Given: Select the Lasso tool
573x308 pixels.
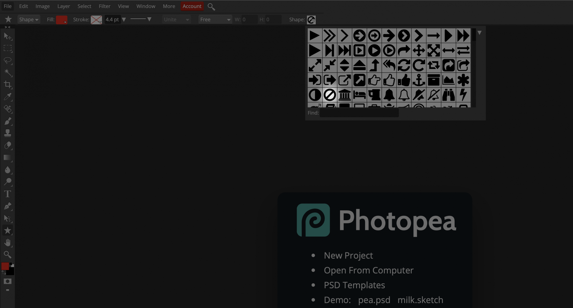Looking at the screenshot, I should (8, 60).
